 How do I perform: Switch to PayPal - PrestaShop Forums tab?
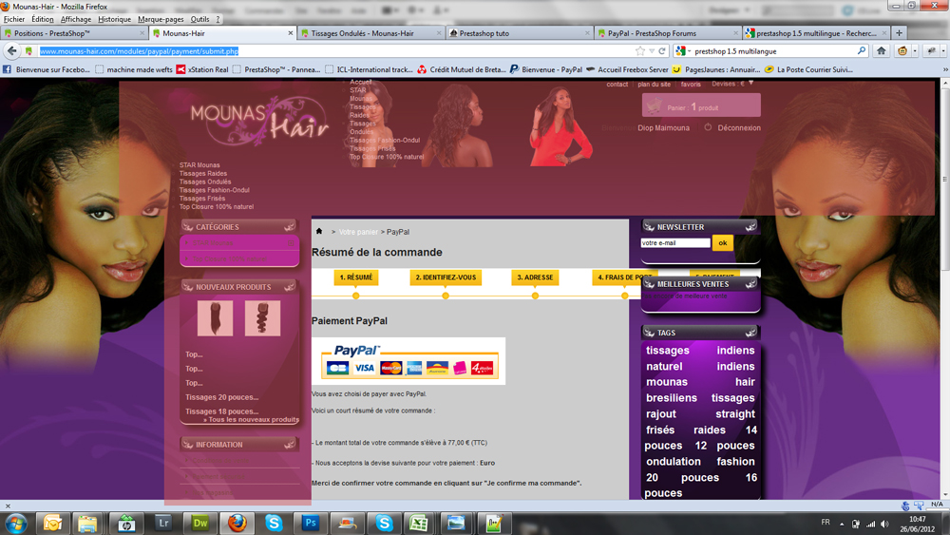point(668,32)
